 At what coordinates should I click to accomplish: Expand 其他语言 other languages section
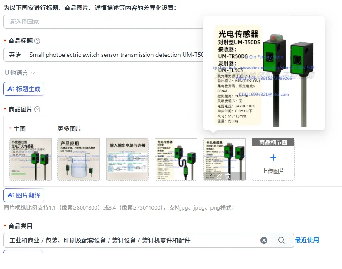point(20,73)
